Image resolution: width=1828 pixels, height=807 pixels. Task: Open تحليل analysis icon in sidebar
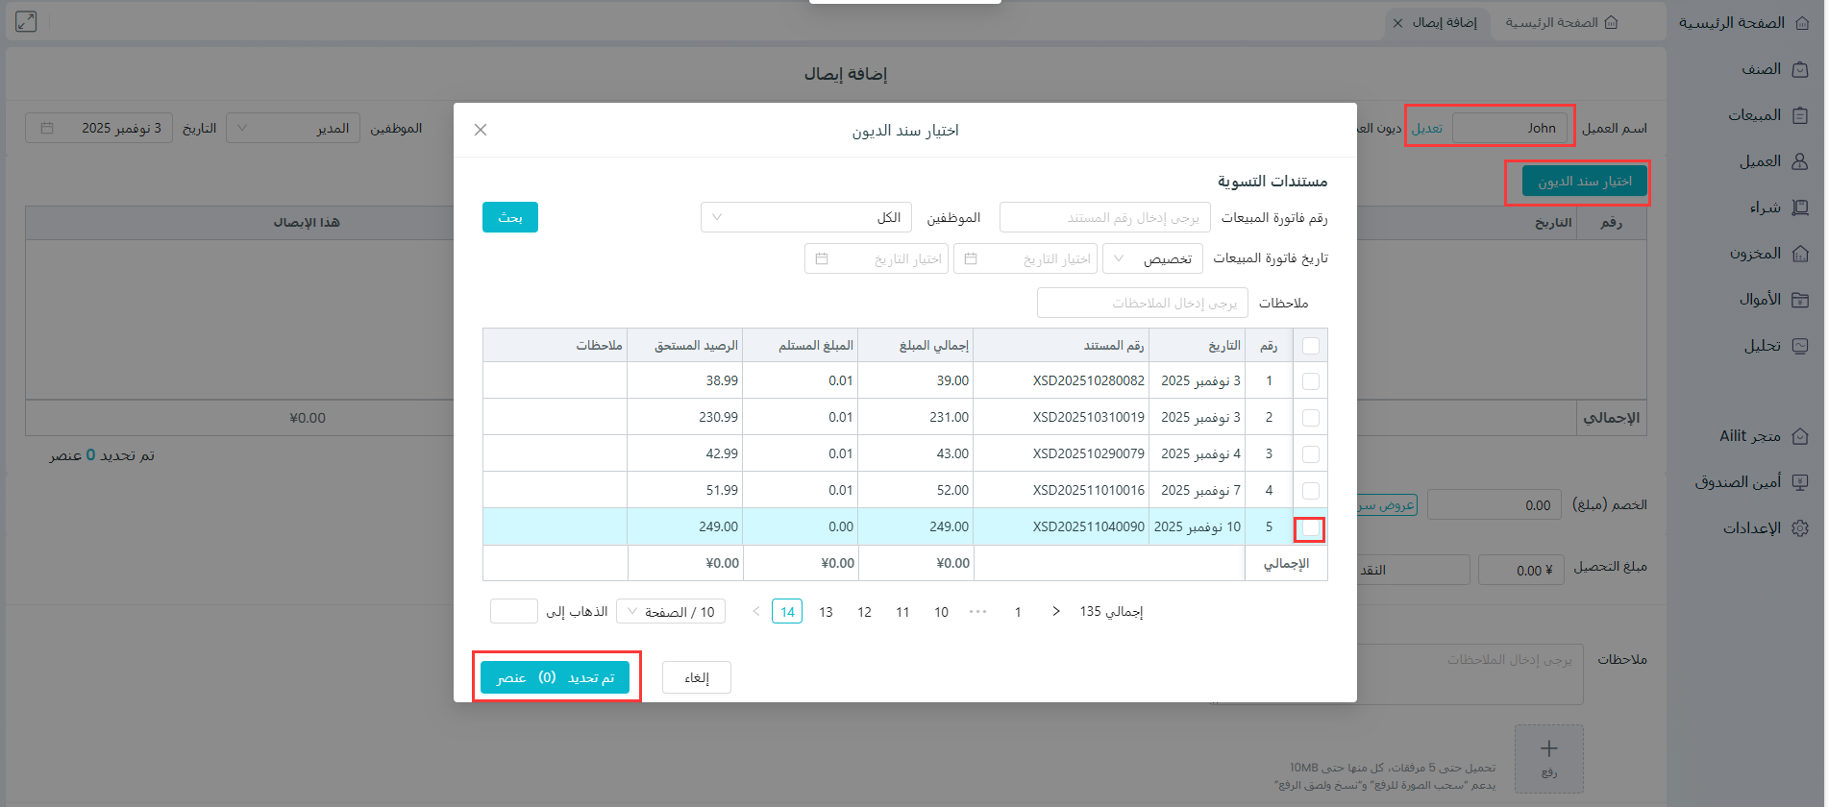[x=1800, y=346]
